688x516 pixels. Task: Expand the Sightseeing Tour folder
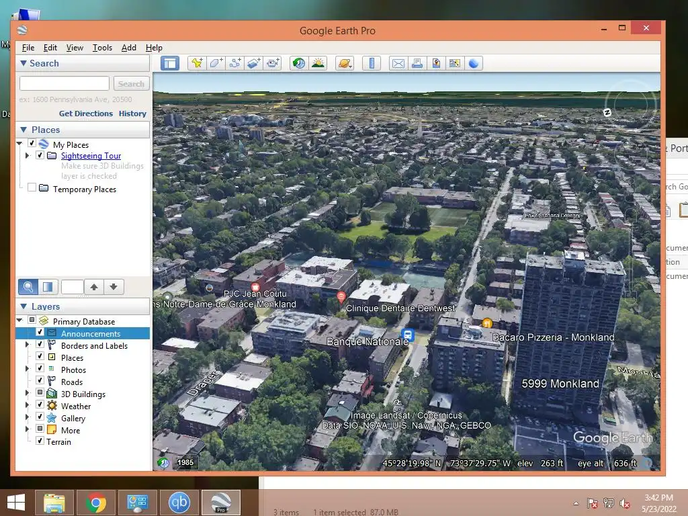tap(27, 155)
